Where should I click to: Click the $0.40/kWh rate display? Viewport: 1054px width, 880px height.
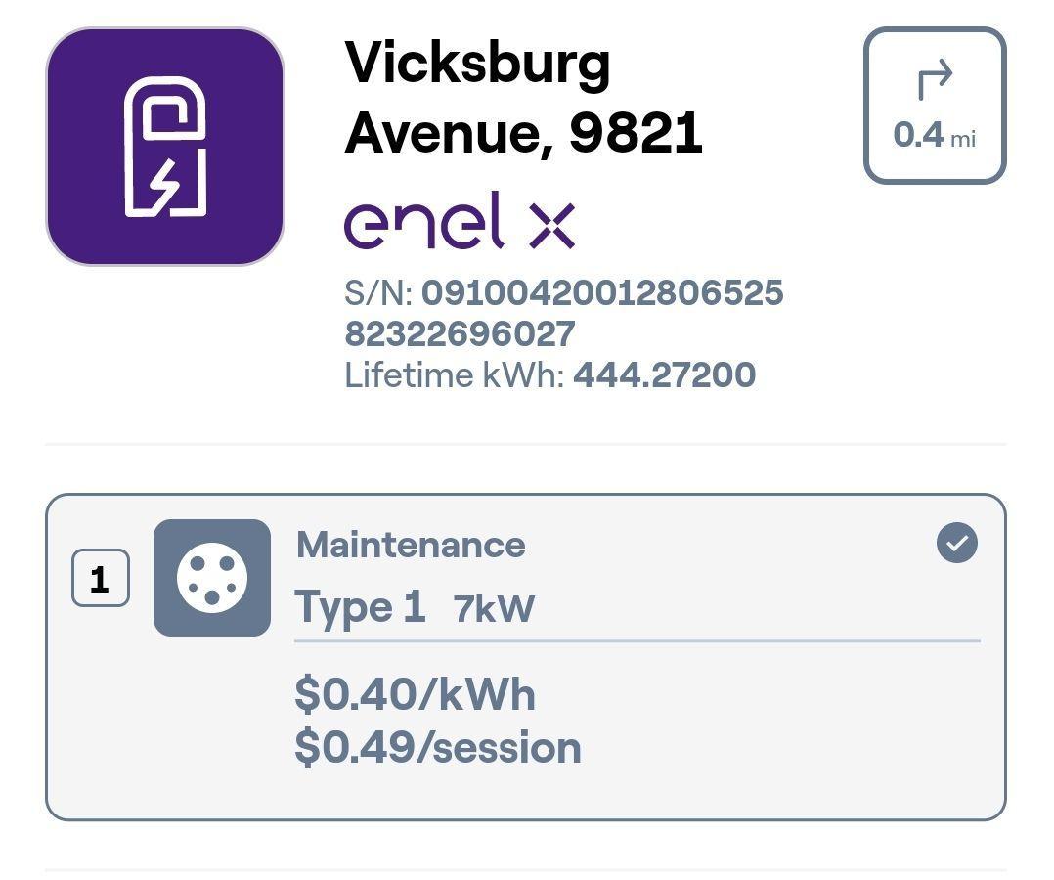point(415,694)
